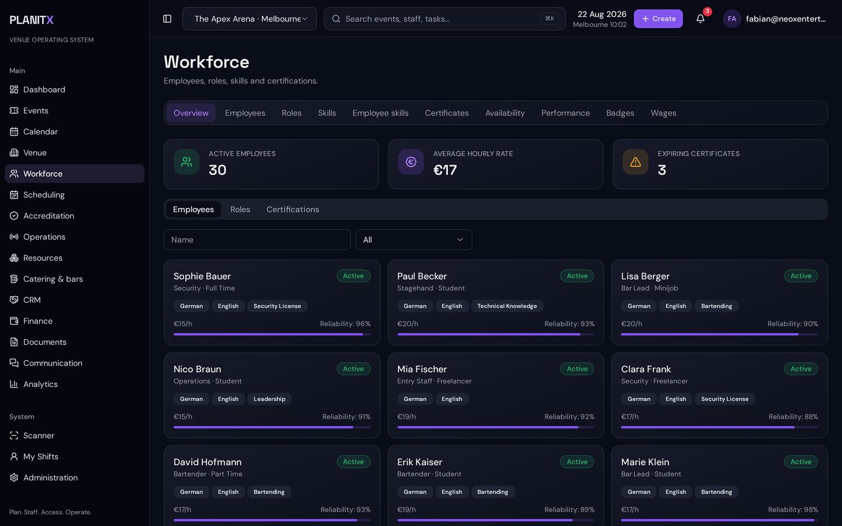The height and width of the screenshot is (526, 842).
Task: Click the Operations broadcast icon
Action: click(x=14, y=237)
